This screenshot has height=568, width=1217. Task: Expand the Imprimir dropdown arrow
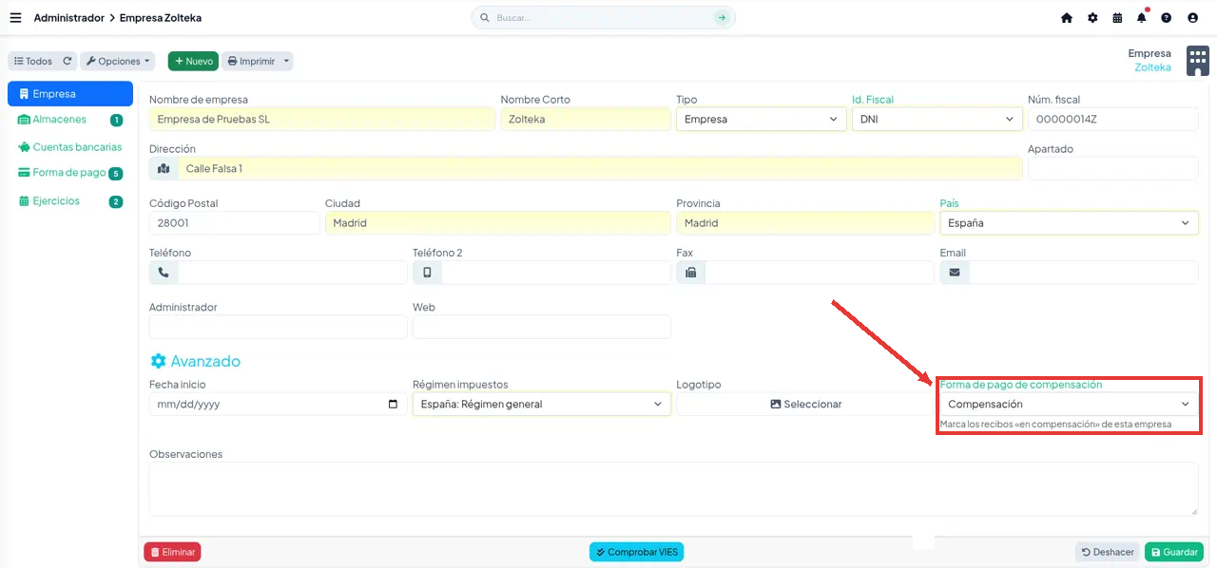(286, 61)
